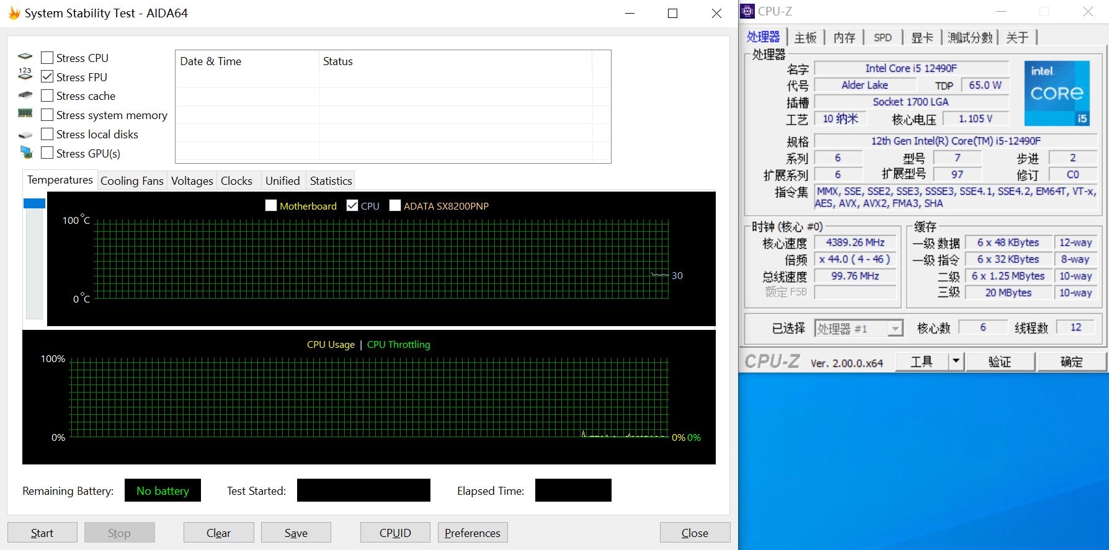Click the disk drive icon beside Stress local disks
The image size is (1109, 550).
[x=25, y=135]
